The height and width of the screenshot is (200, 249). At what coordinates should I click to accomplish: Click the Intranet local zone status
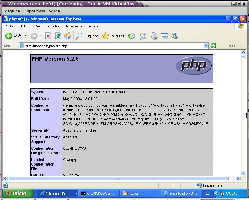(x=210, y=185)
